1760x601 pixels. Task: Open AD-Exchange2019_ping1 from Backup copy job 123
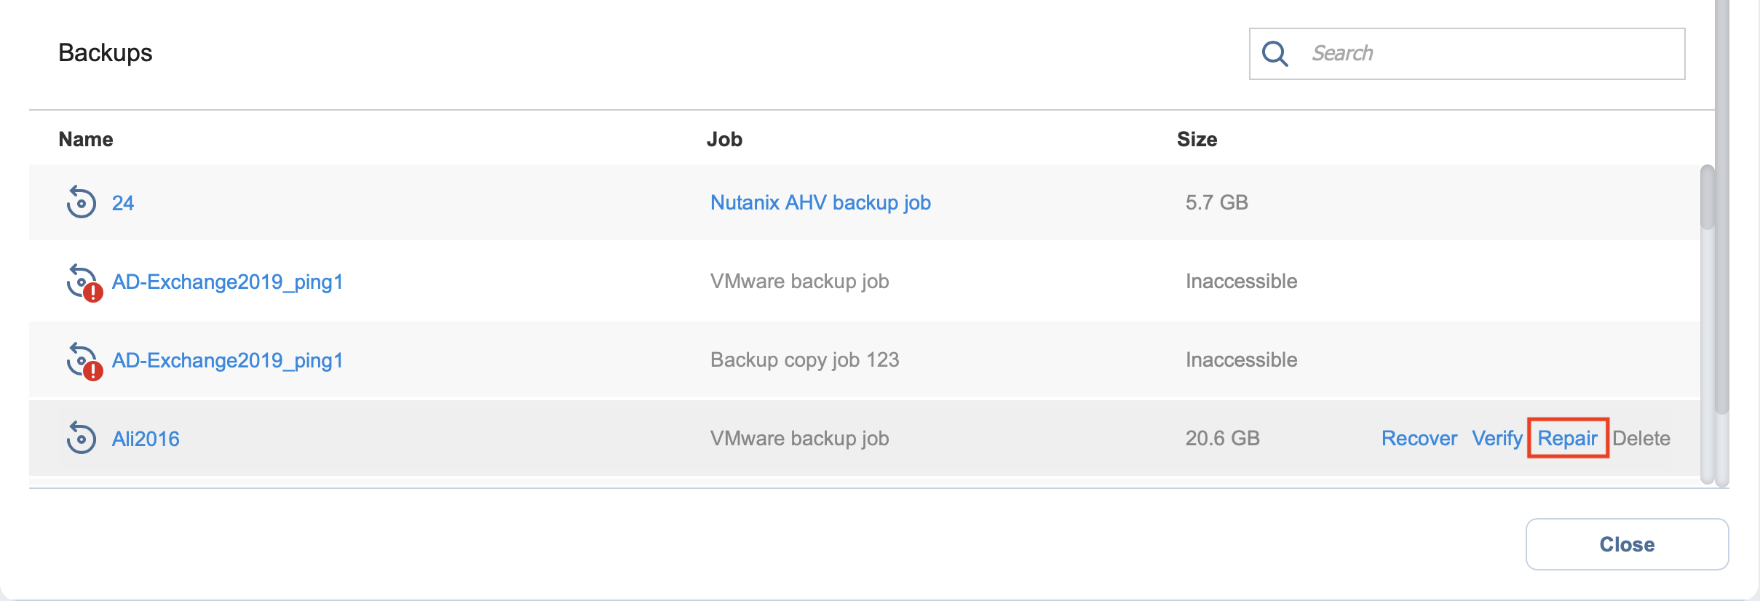pos(227,360)
